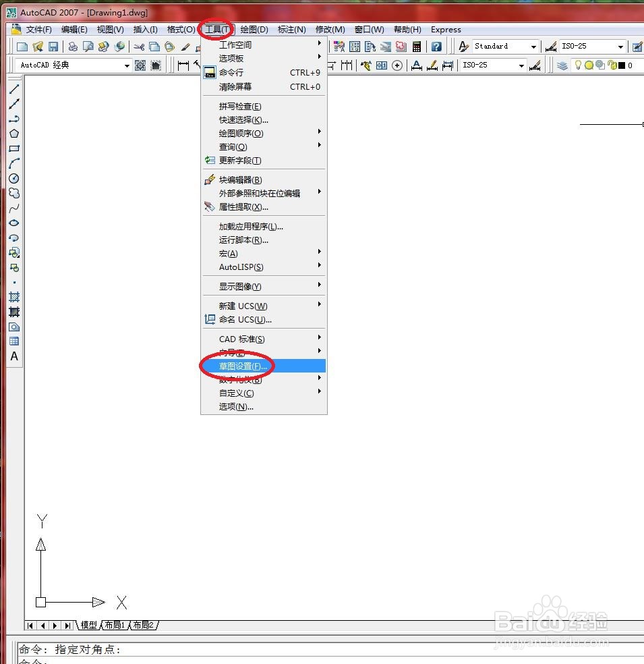The width and height of the screenshot is (644, 664).
Task: Click the Plot print icon
Action: [x=73, y=47]
